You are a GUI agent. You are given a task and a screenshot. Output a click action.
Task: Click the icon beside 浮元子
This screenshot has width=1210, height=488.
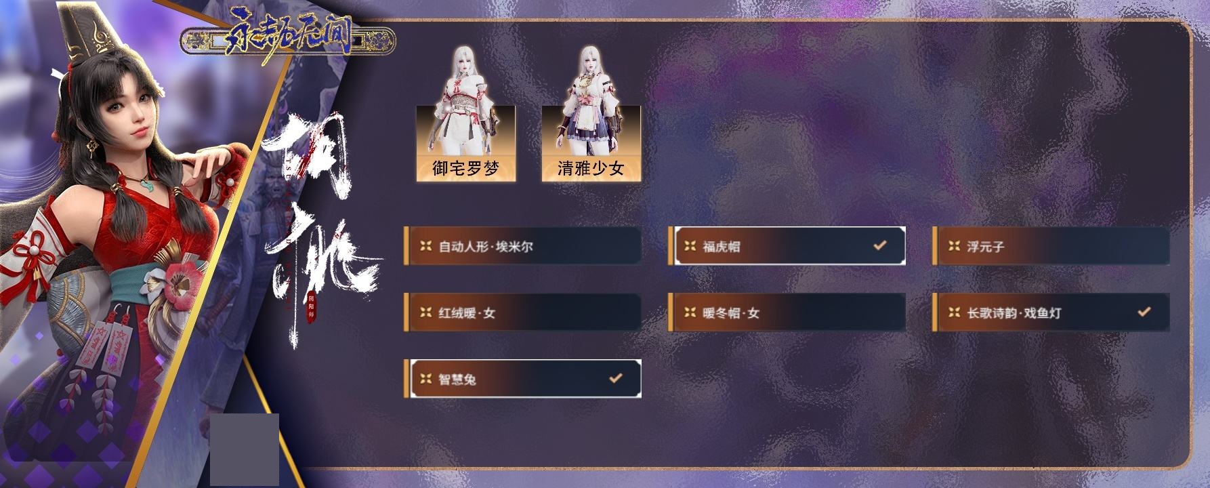[954, 246]
